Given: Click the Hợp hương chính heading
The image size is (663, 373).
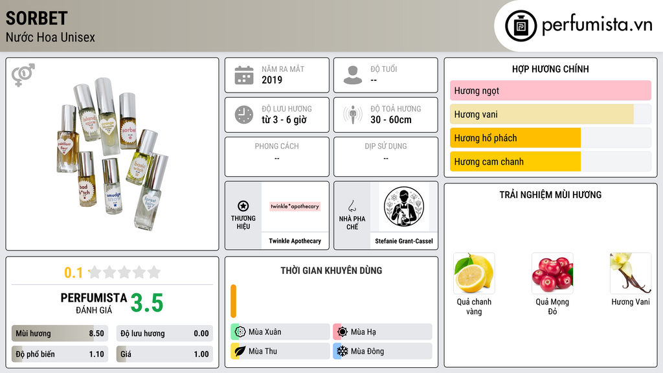Looking at the screenshot, I should pyautogui.click(x=550, y=69).
